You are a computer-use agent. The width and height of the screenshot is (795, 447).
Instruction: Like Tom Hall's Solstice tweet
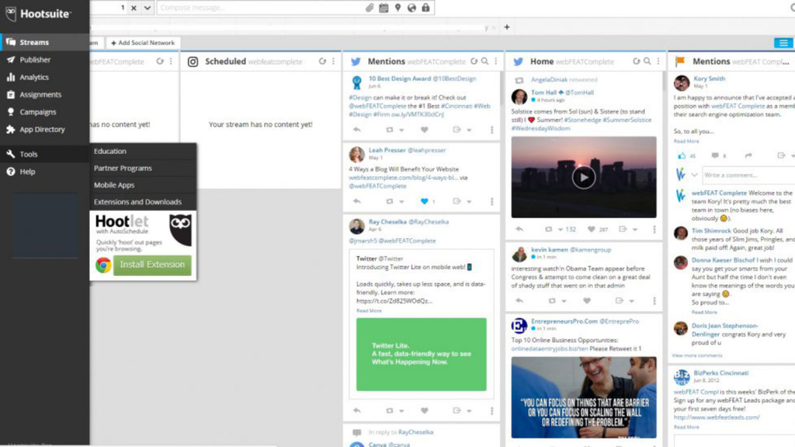pyautogui.click(x=591, y=229)
